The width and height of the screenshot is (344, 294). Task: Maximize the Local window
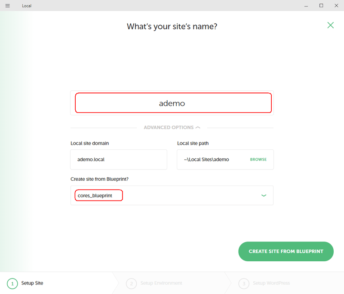point(321,6)
